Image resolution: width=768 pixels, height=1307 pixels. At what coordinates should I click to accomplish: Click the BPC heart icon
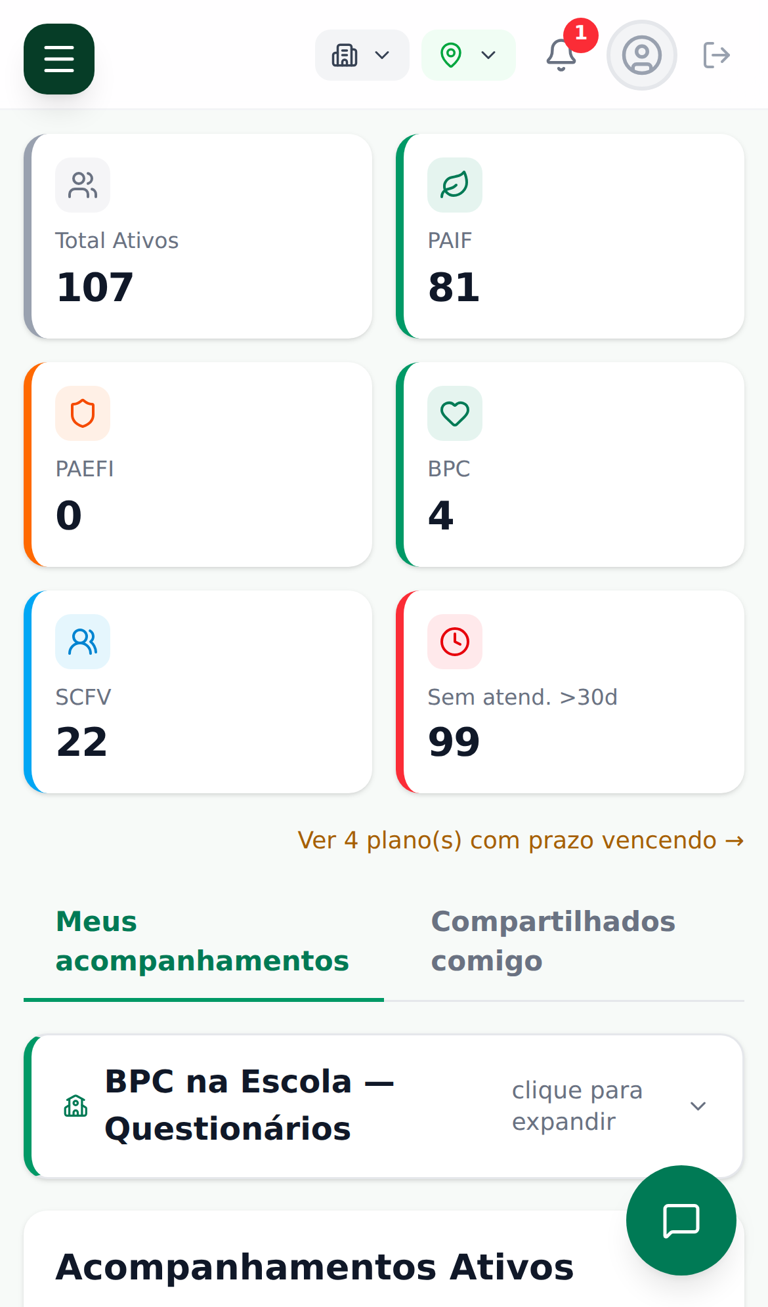[x=454, y=413]
